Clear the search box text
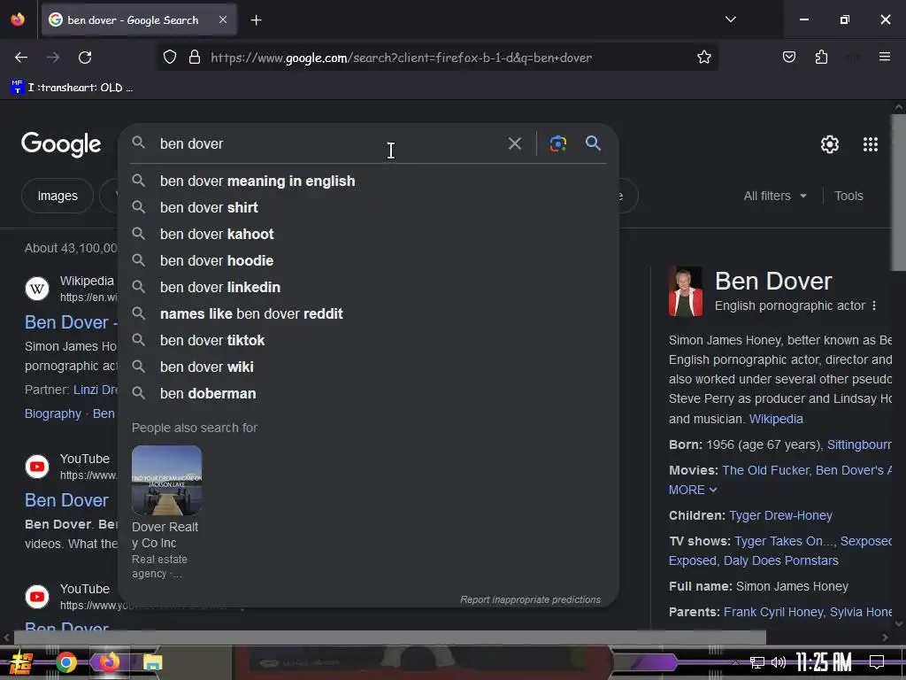The image size is (906, 680). tap(514, 143)
